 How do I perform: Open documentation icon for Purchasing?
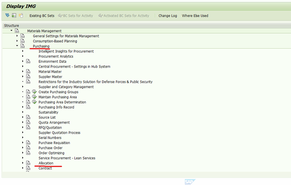click(x=22, y=46)
